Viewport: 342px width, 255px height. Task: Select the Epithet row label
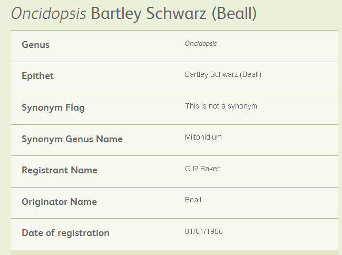(x=37, y=76)
